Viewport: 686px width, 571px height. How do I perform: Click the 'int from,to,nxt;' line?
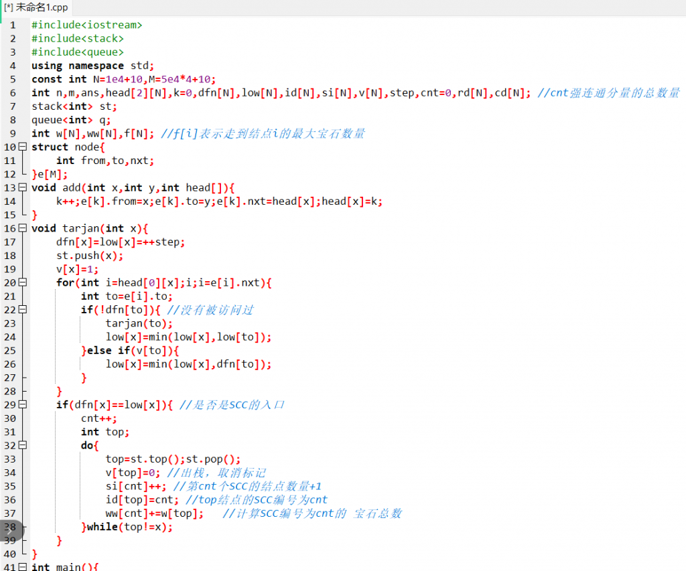pos(105,161)
